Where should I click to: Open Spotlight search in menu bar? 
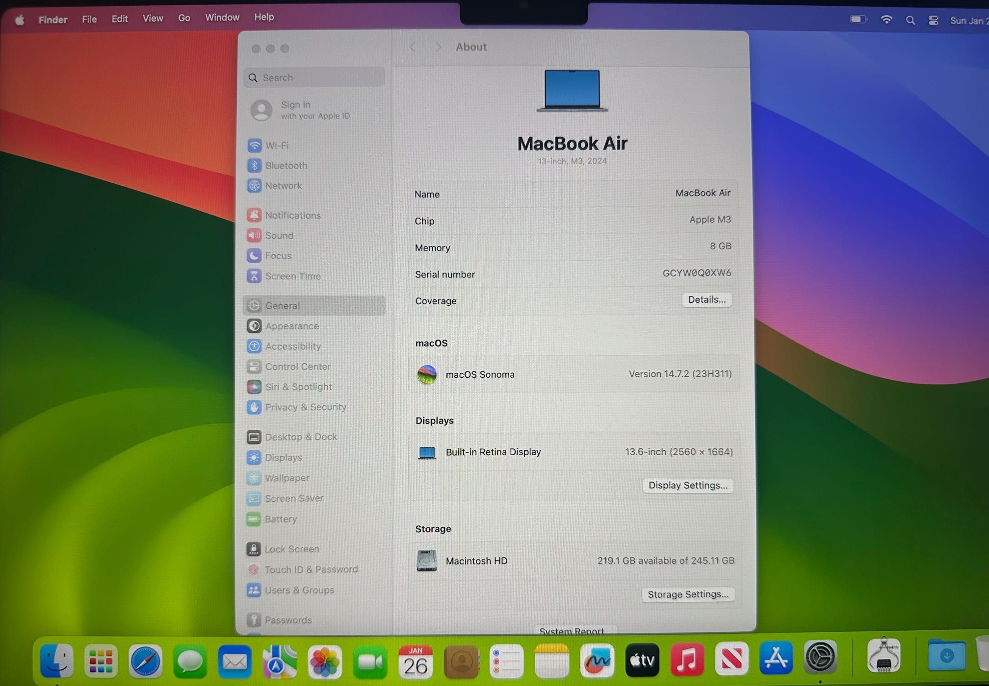click(910, 20)
